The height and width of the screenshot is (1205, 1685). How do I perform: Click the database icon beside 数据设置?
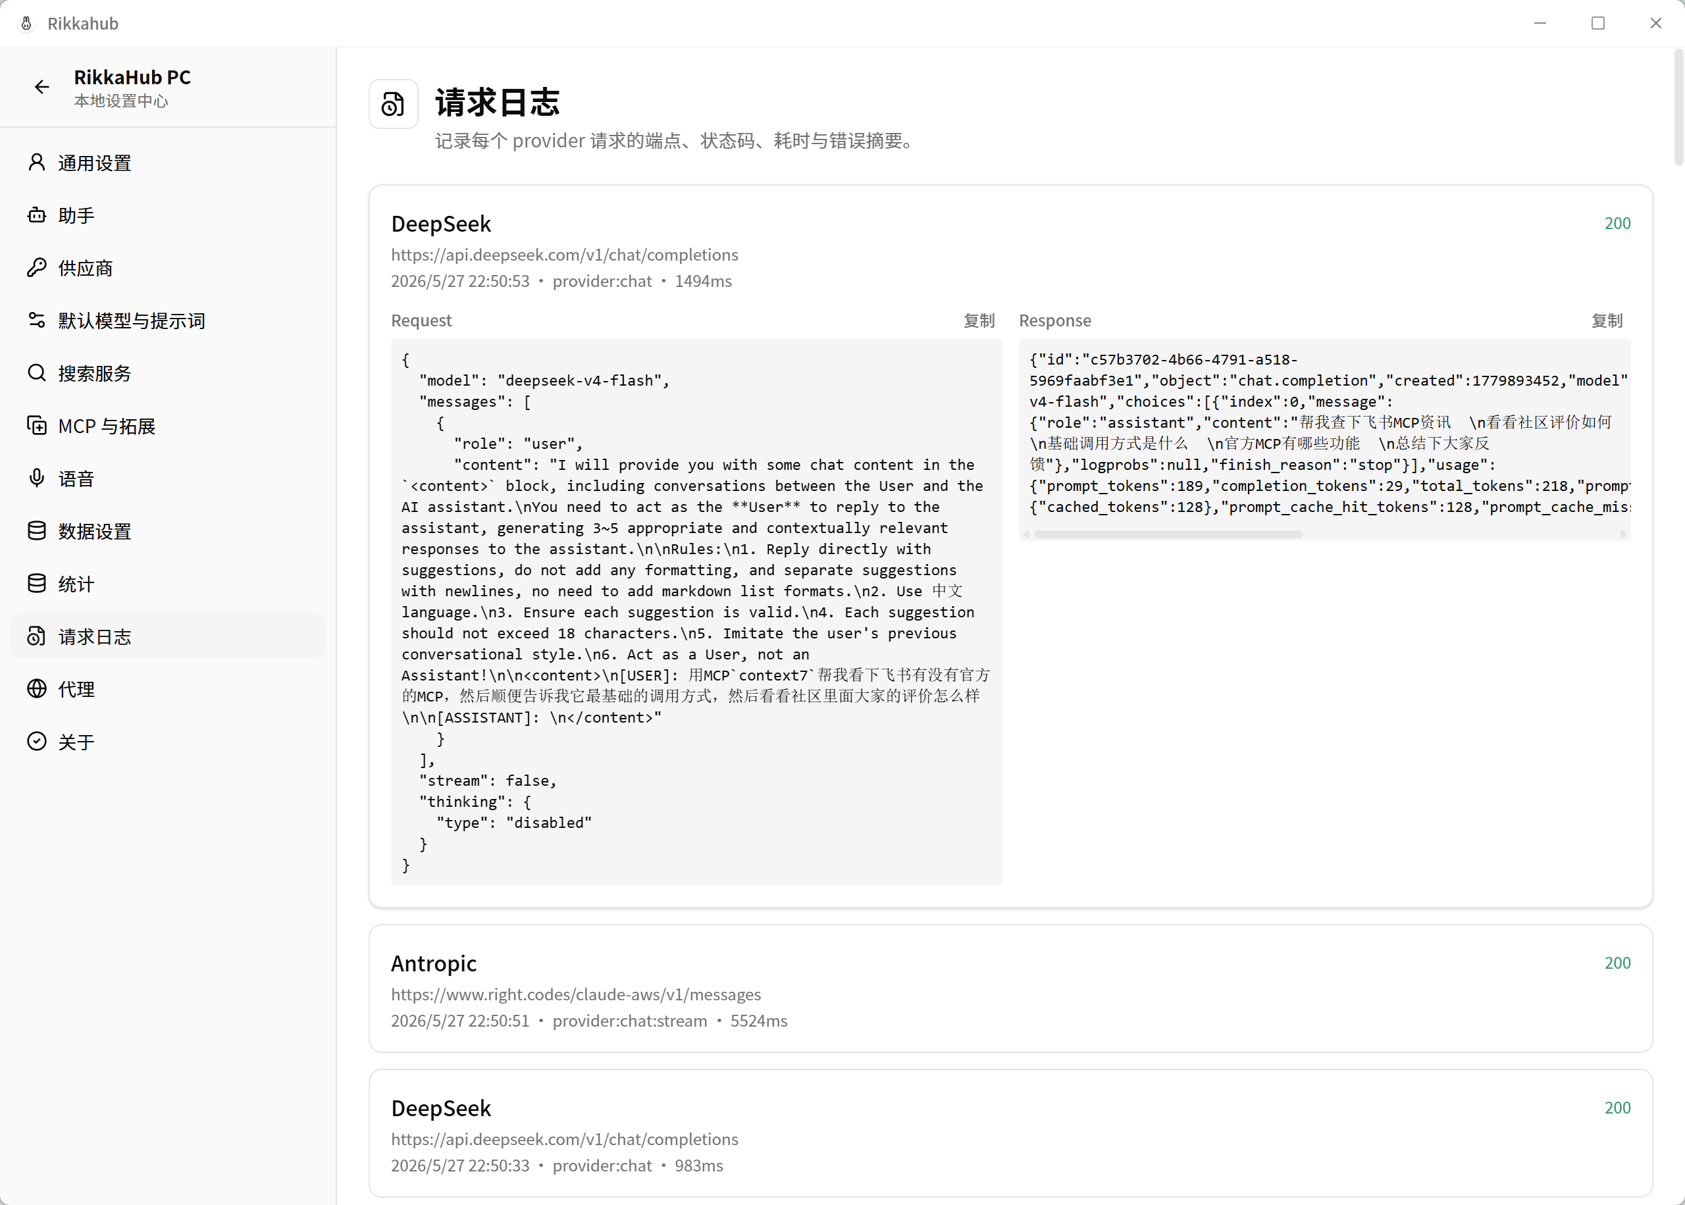tap(36, 531)
